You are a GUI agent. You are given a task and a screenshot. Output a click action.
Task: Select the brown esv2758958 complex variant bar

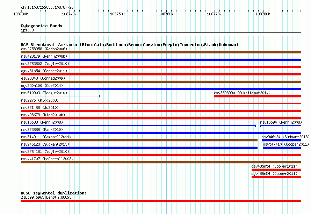(x=161, y=52)
